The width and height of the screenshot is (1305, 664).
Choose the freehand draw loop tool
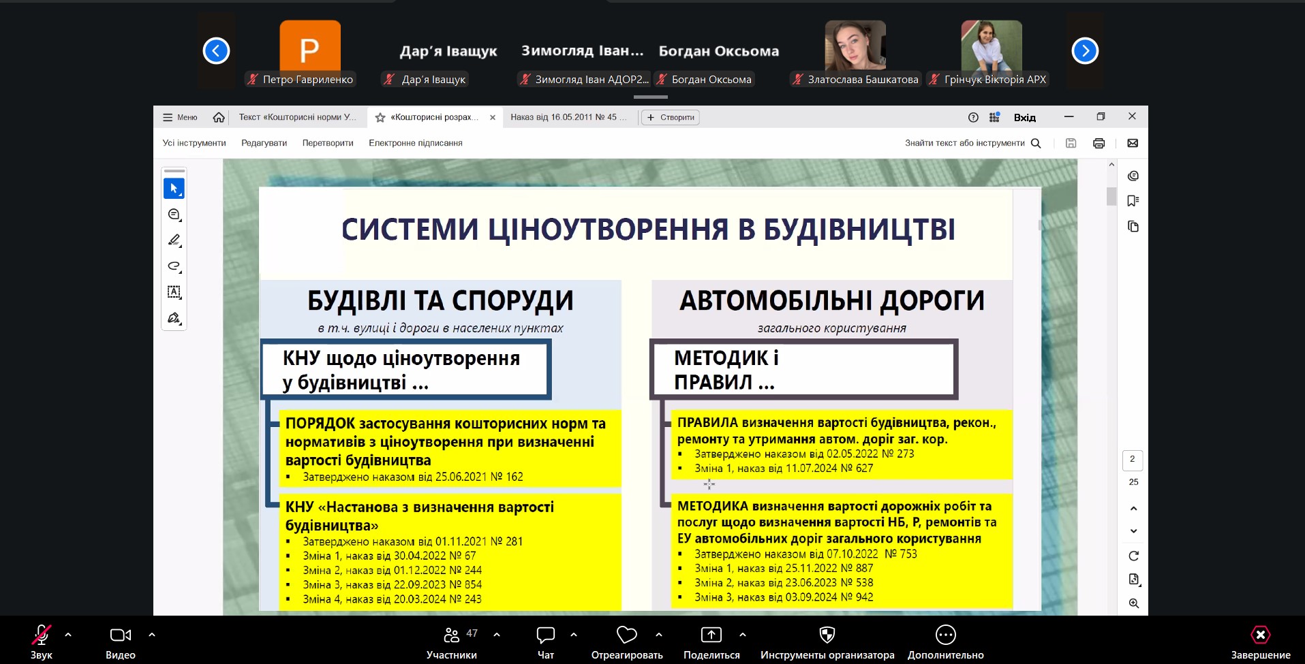(174, 266)
